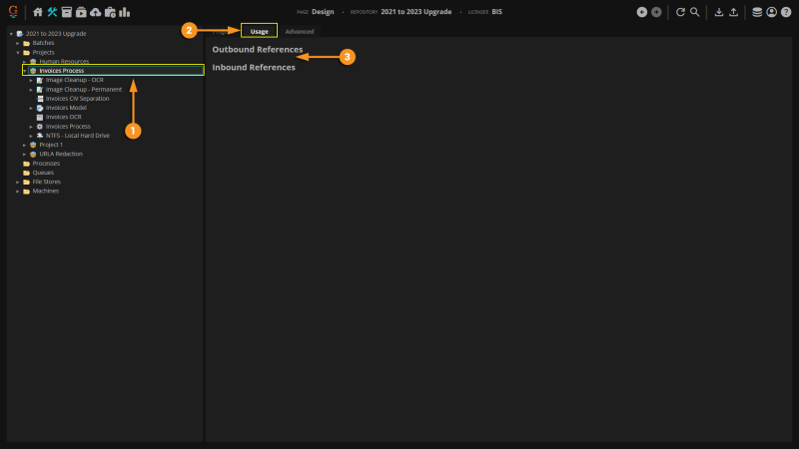
Task: Click the Outbound References heading
Action: point(258,49)
